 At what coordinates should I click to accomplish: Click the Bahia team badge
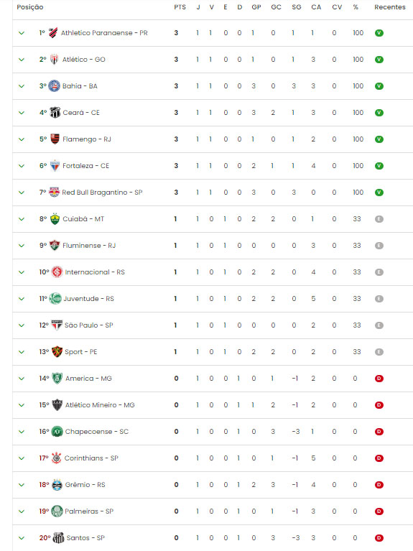[54, 86]
